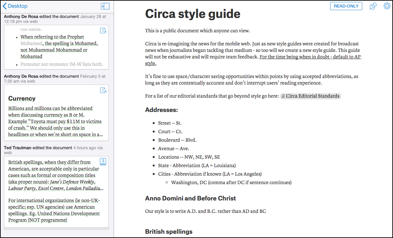This screenshot has height=238, width=393.
Task: Select the Currency edit preview card
Action: click(x=56, y=113)
